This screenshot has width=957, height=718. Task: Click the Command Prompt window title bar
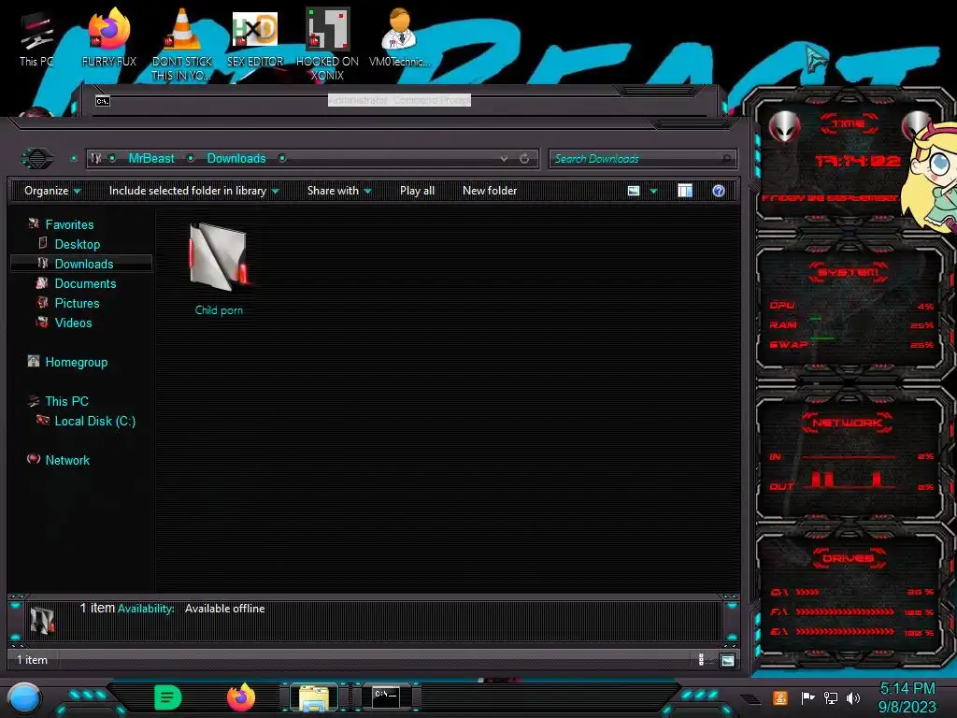pyautogui.click(x=399, y=100)
